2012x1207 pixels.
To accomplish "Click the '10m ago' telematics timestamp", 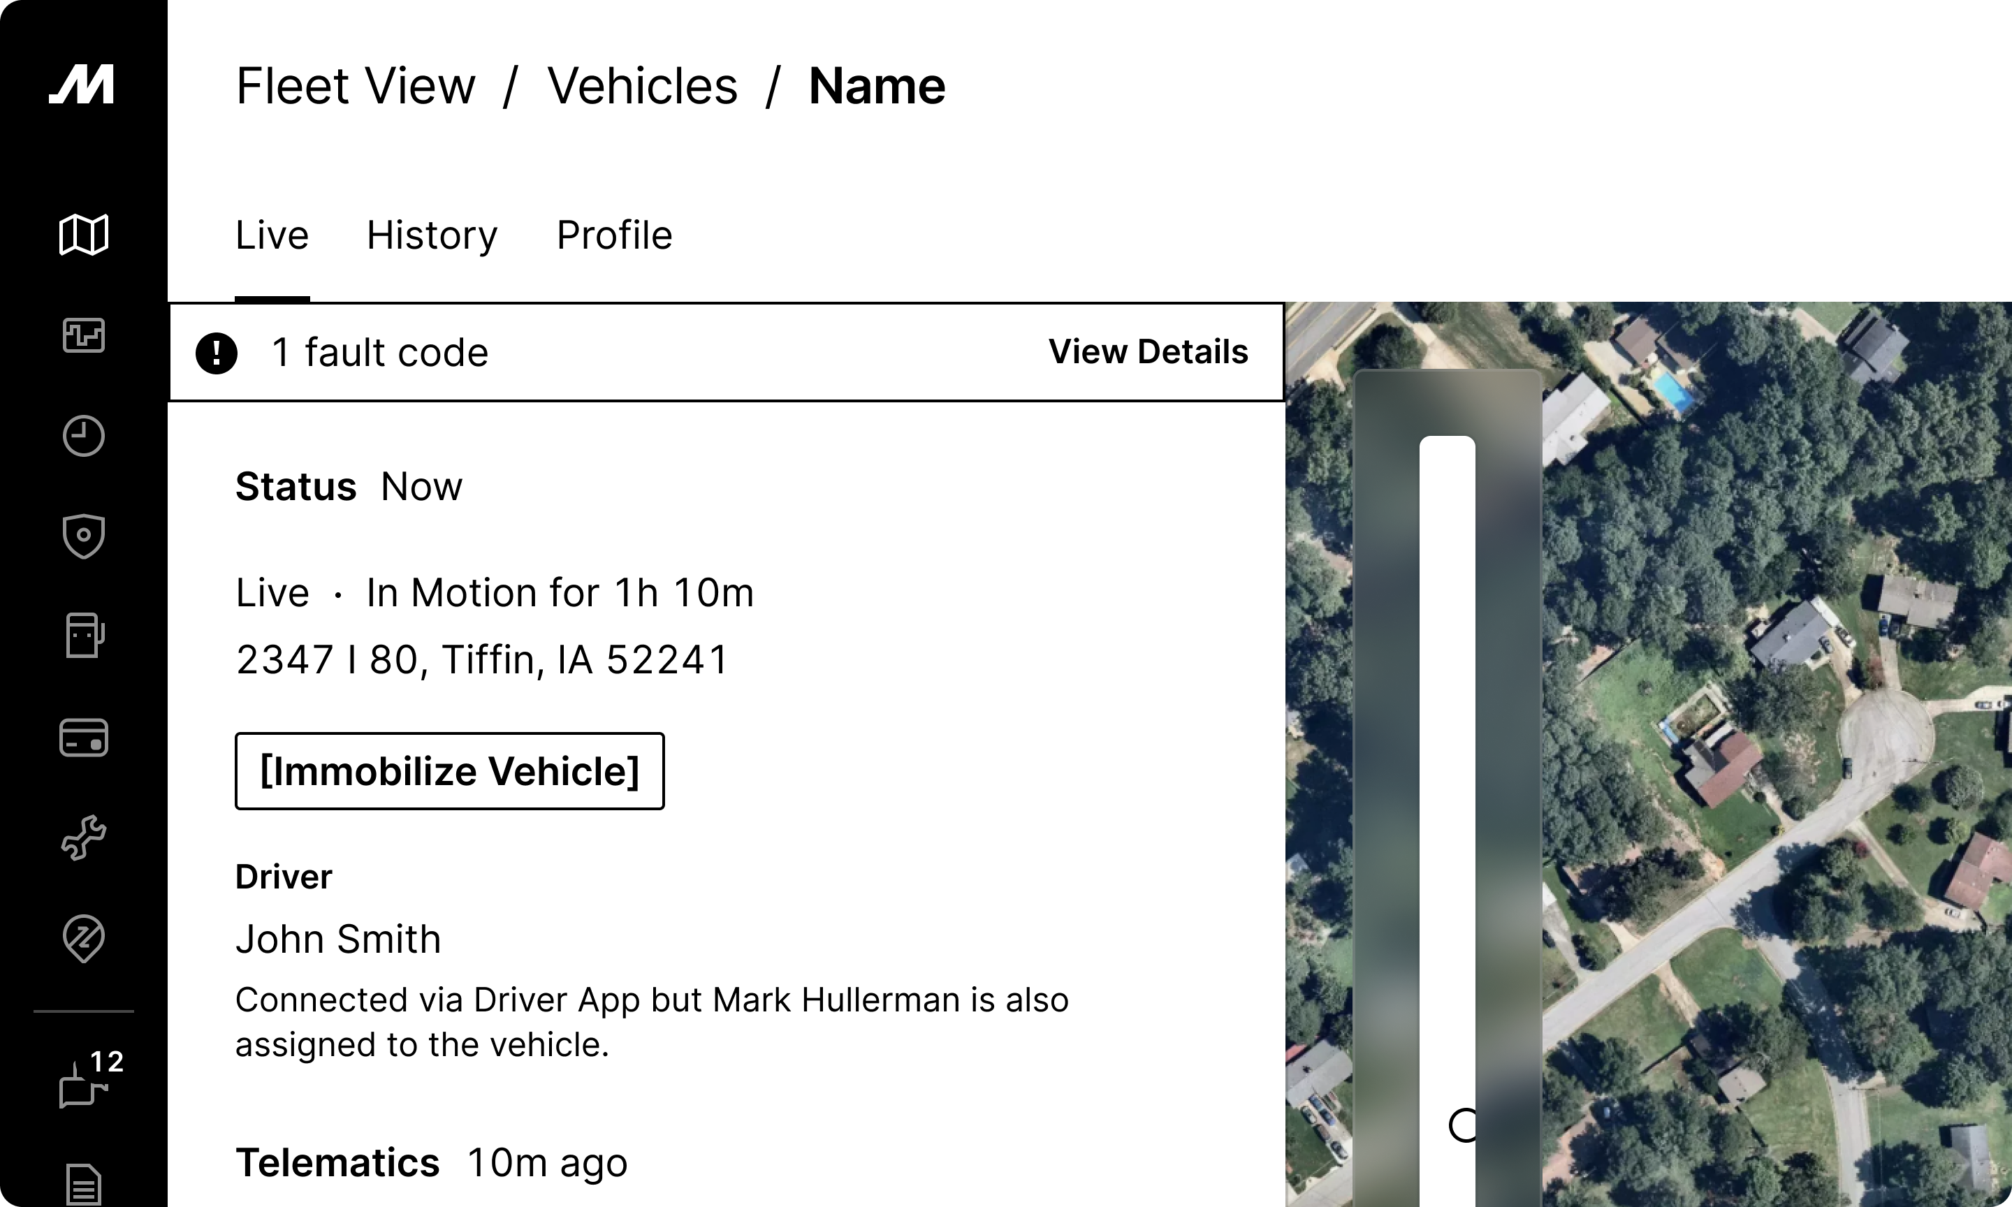I will pyautogui.click(x=547, y=1163).
